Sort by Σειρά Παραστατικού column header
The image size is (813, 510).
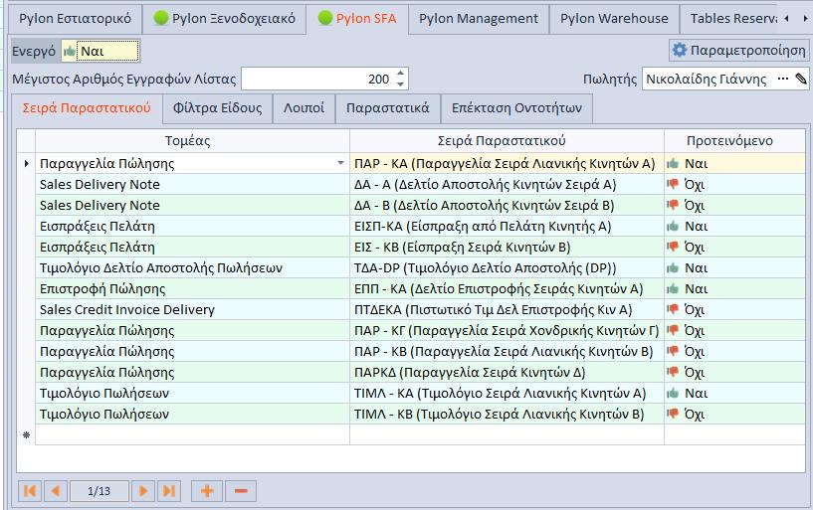pyautogui.click(x=507, y=141)
